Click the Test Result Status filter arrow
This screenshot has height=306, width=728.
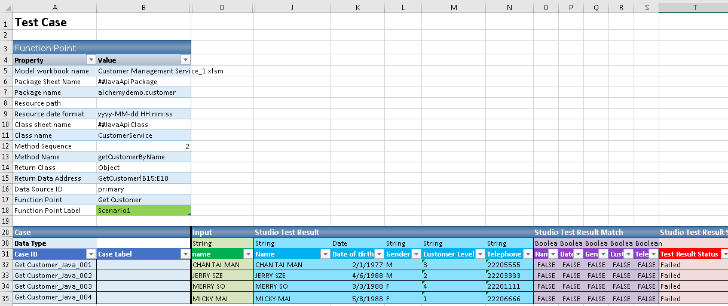724,254
